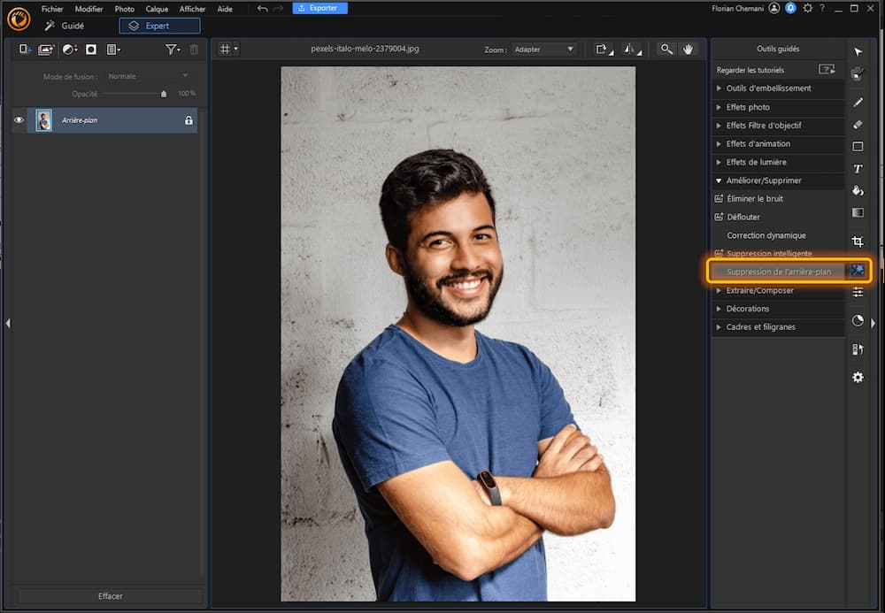Click the flip image icon
885x613 pixels.
(632, 50)
